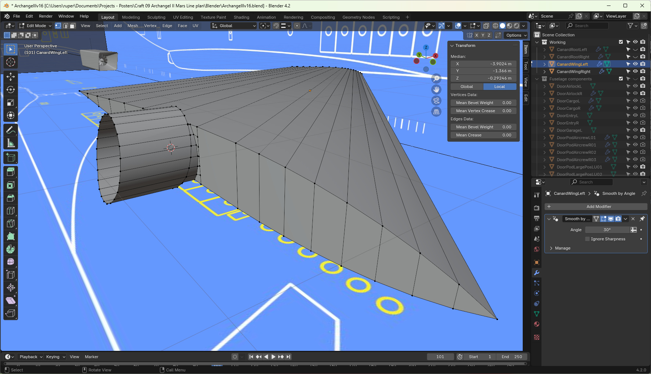Enable Ignore Sharpness checkbox
The image size is (651, 374).
click(x=587, y=239)
